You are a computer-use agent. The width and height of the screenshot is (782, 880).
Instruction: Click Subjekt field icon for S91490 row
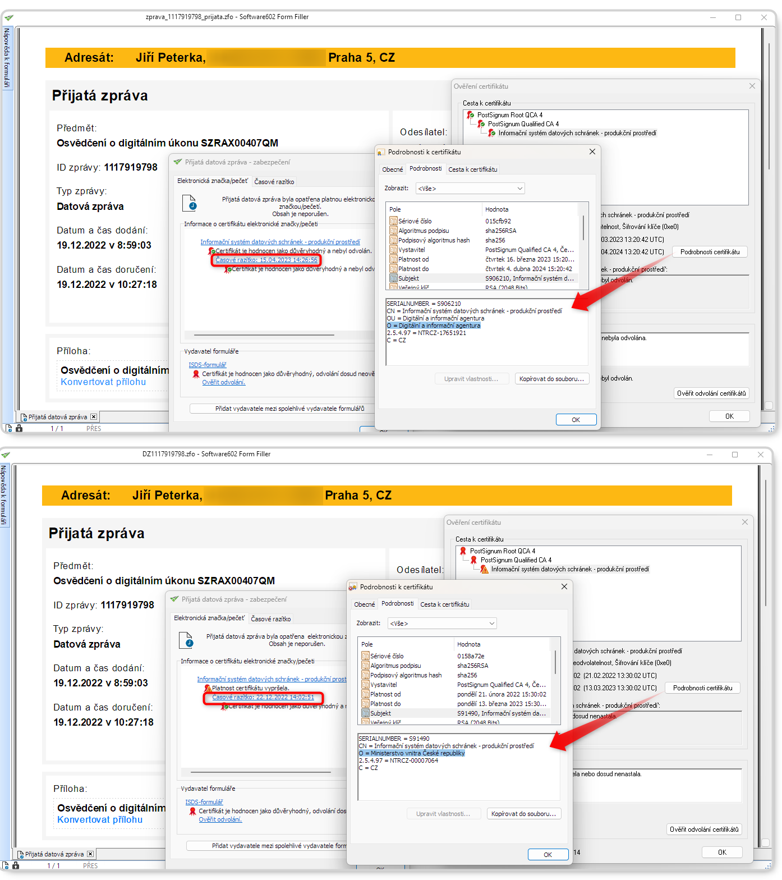pos(365,713)
